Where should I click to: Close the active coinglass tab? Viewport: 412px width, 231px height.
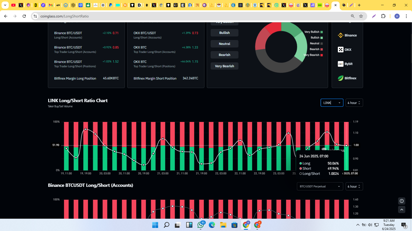(x=336, y=5)
